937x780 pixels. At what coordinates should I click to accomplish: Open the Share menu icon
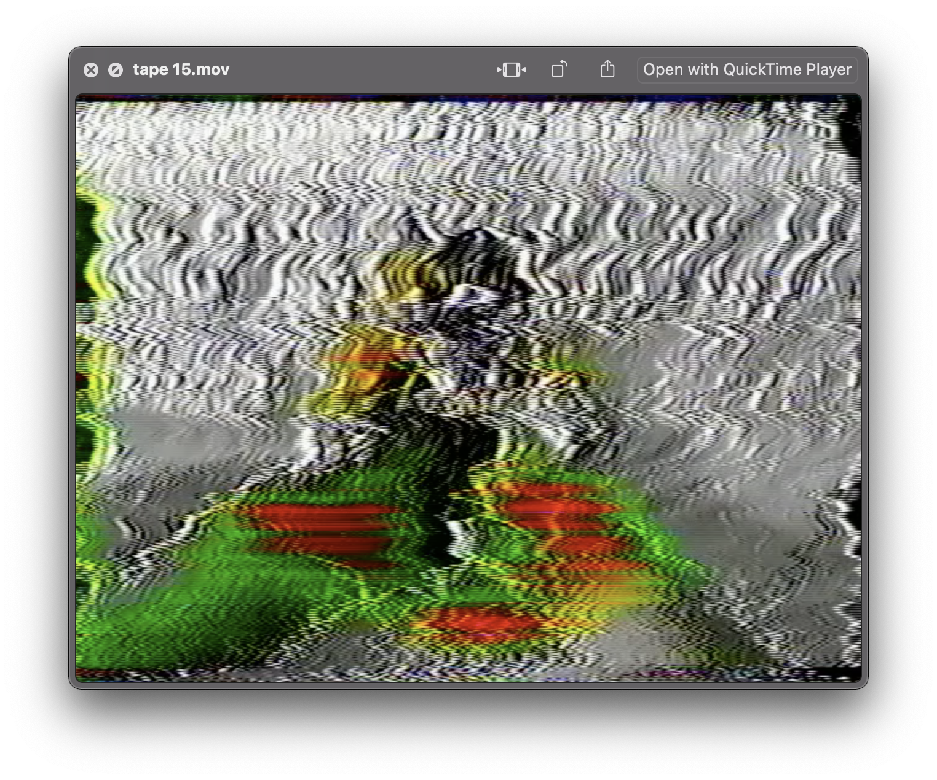coord(607,69)
